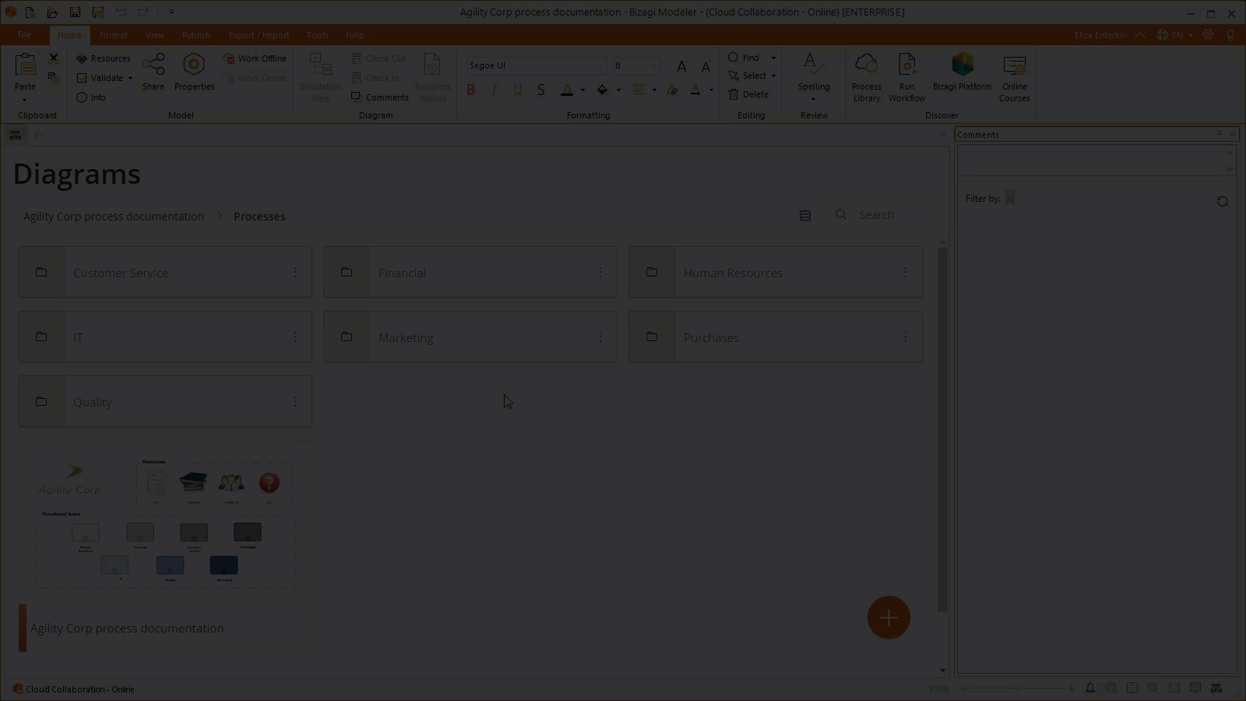1246x701 pixels.
Task: Switch to the Publish tab
Action: 196,35
